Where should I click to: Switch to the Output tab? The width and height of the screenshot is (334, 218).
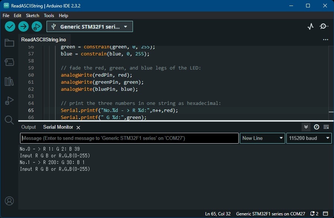[x=29, y=127]
